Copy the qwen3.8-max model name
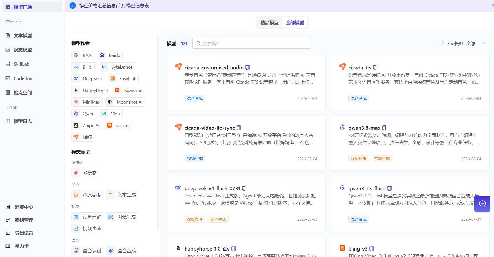The image size is (494, 257). (x=384, y=128)
